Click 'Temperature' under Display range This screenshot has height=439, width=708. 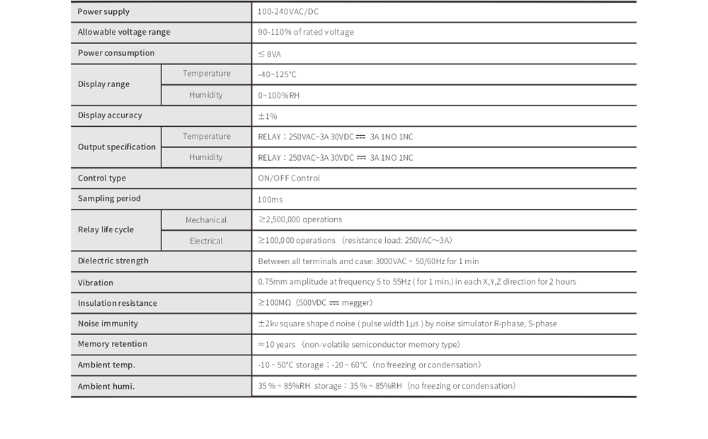206,73
